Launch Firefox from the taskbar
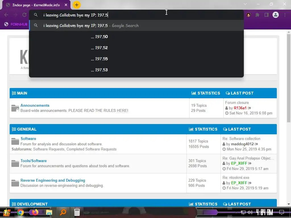 (35, 212)
